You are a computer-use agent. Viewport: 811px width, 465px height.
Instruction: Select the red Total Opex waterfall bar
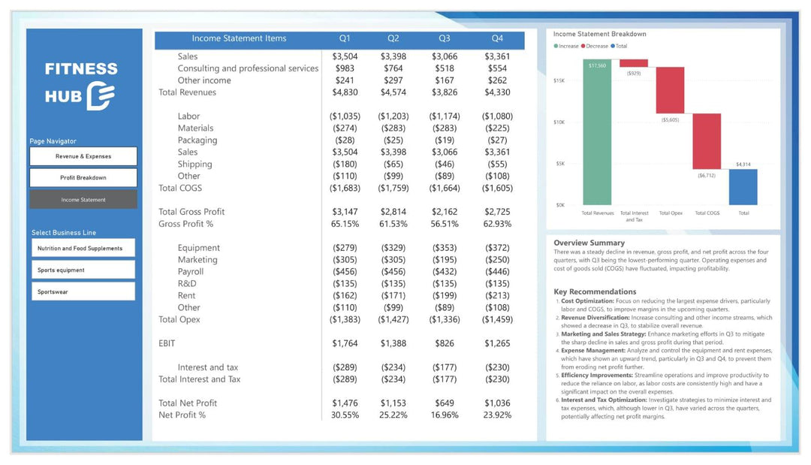[670, 90]
